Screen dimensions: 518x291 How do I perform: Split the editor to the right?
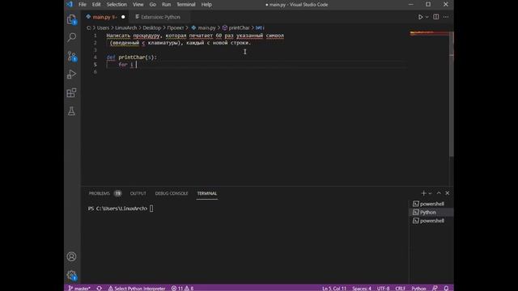coord(436,17)
